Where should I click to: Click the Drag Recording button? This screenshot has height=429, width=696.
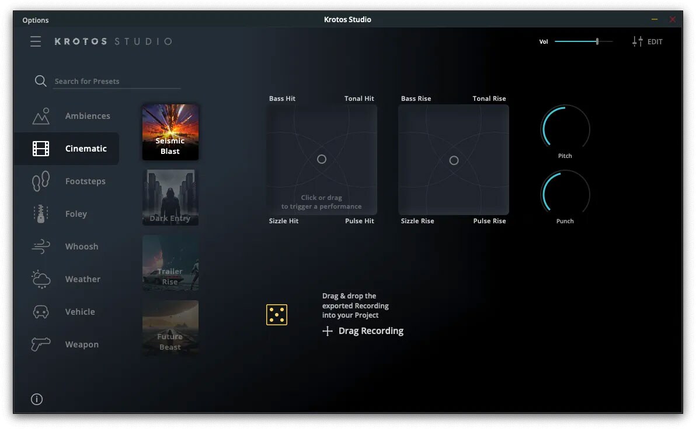(363, 331)
